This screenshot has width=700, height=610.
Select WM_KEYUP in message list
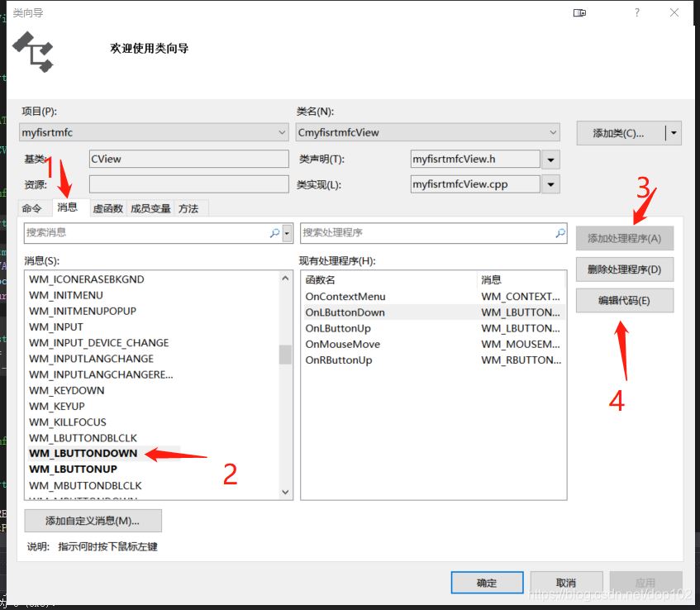57,407
